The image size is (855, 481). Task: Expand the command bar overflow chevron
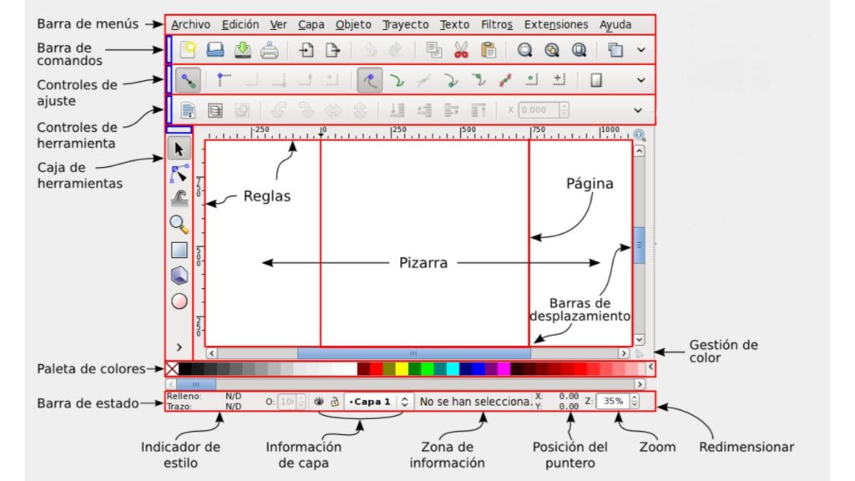tap(640, 50)
